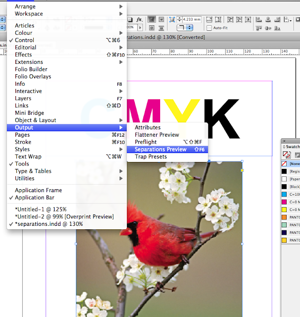Switch to *Untitled-1 @ 125% document
The image size is (300, 317).
click(67, 209)
